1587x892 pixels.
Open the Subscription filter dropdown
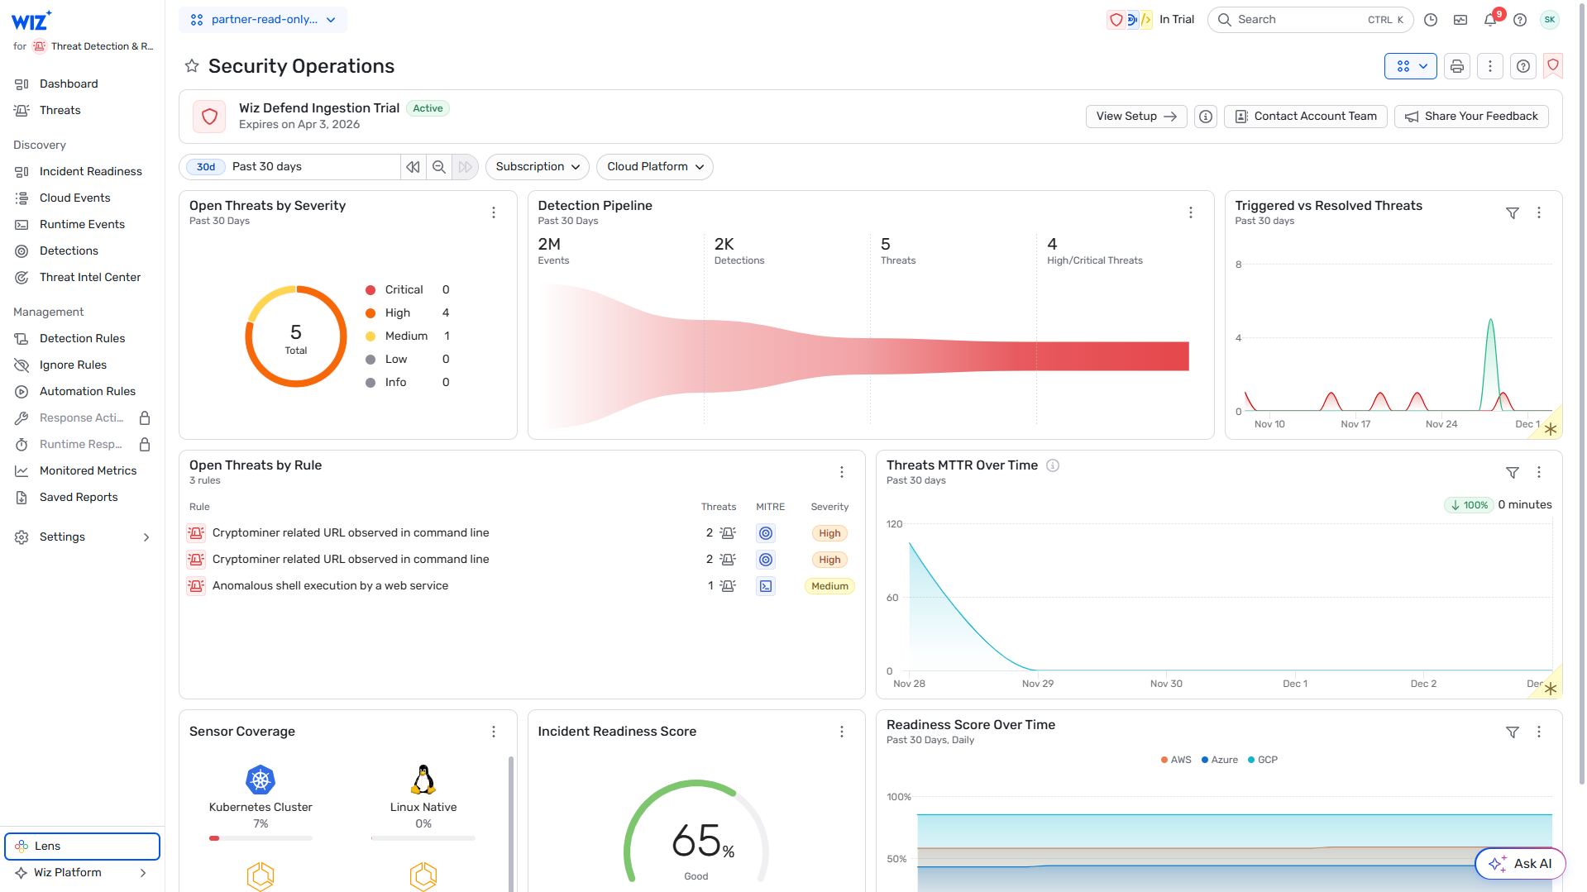coord(537,166)
